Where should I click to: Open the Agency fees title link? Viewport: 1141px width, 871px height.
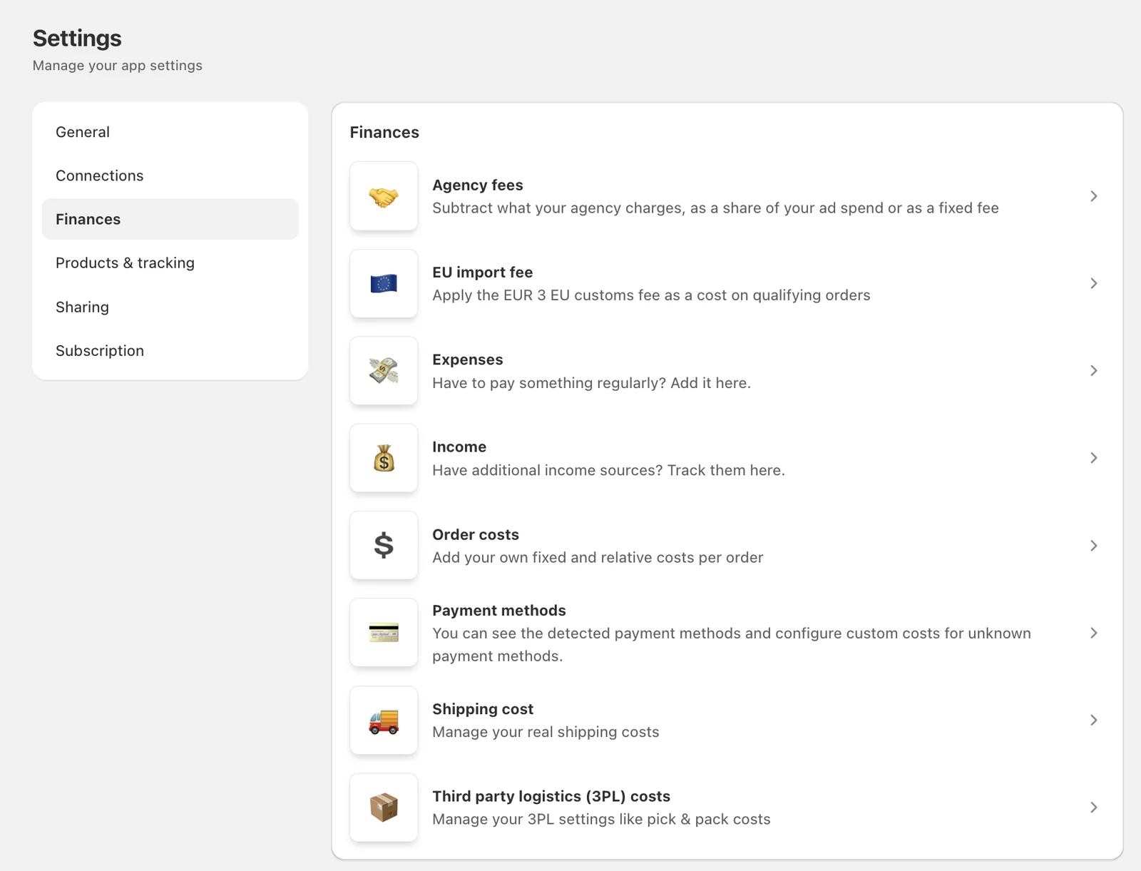[x=477, y=185]
